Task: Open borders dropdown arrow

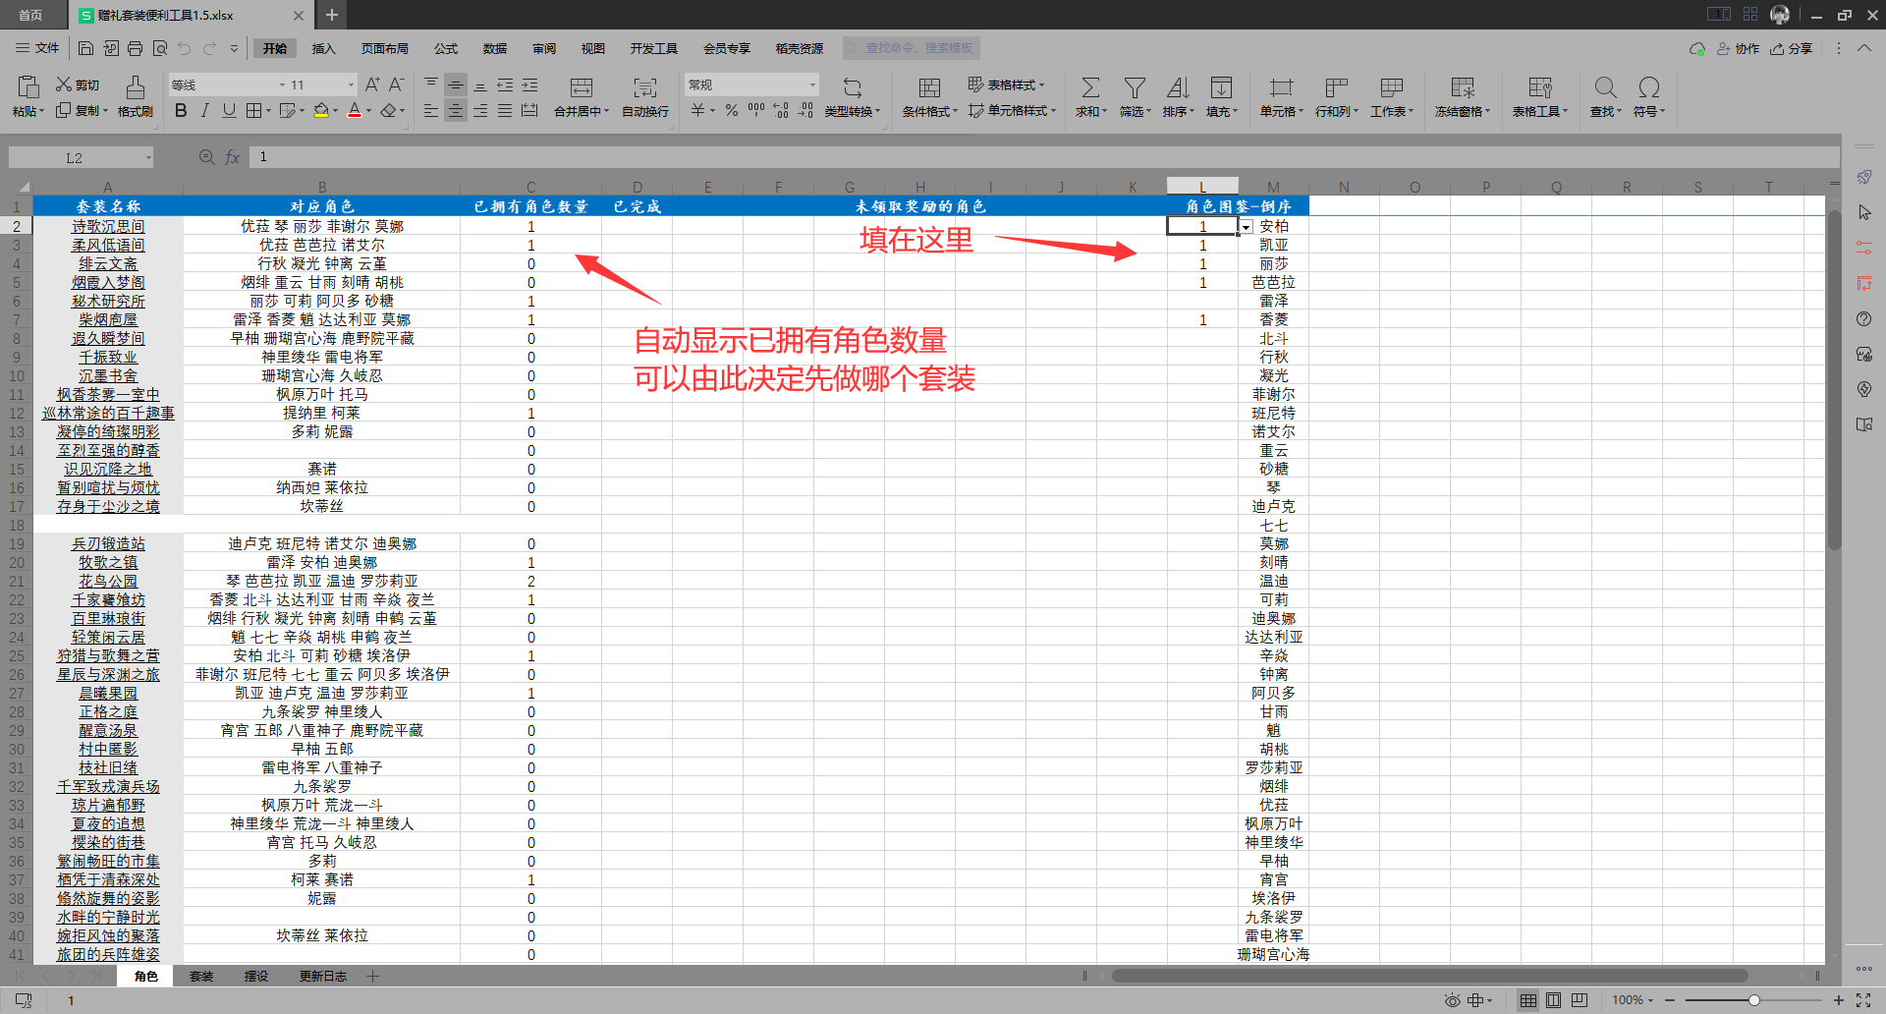Action: (267, 111)
